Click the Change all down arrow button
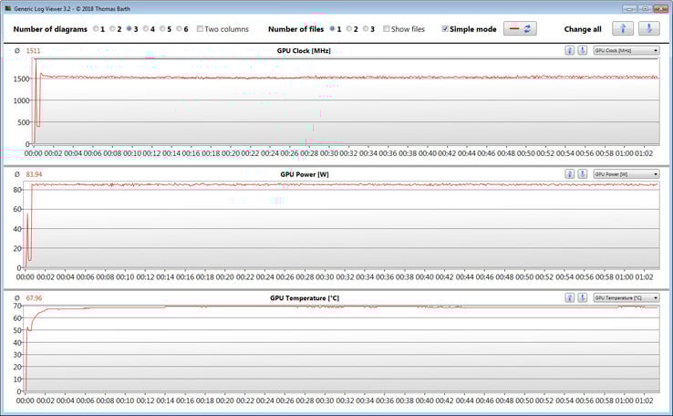The image size is (673, 416). point(649,29)
